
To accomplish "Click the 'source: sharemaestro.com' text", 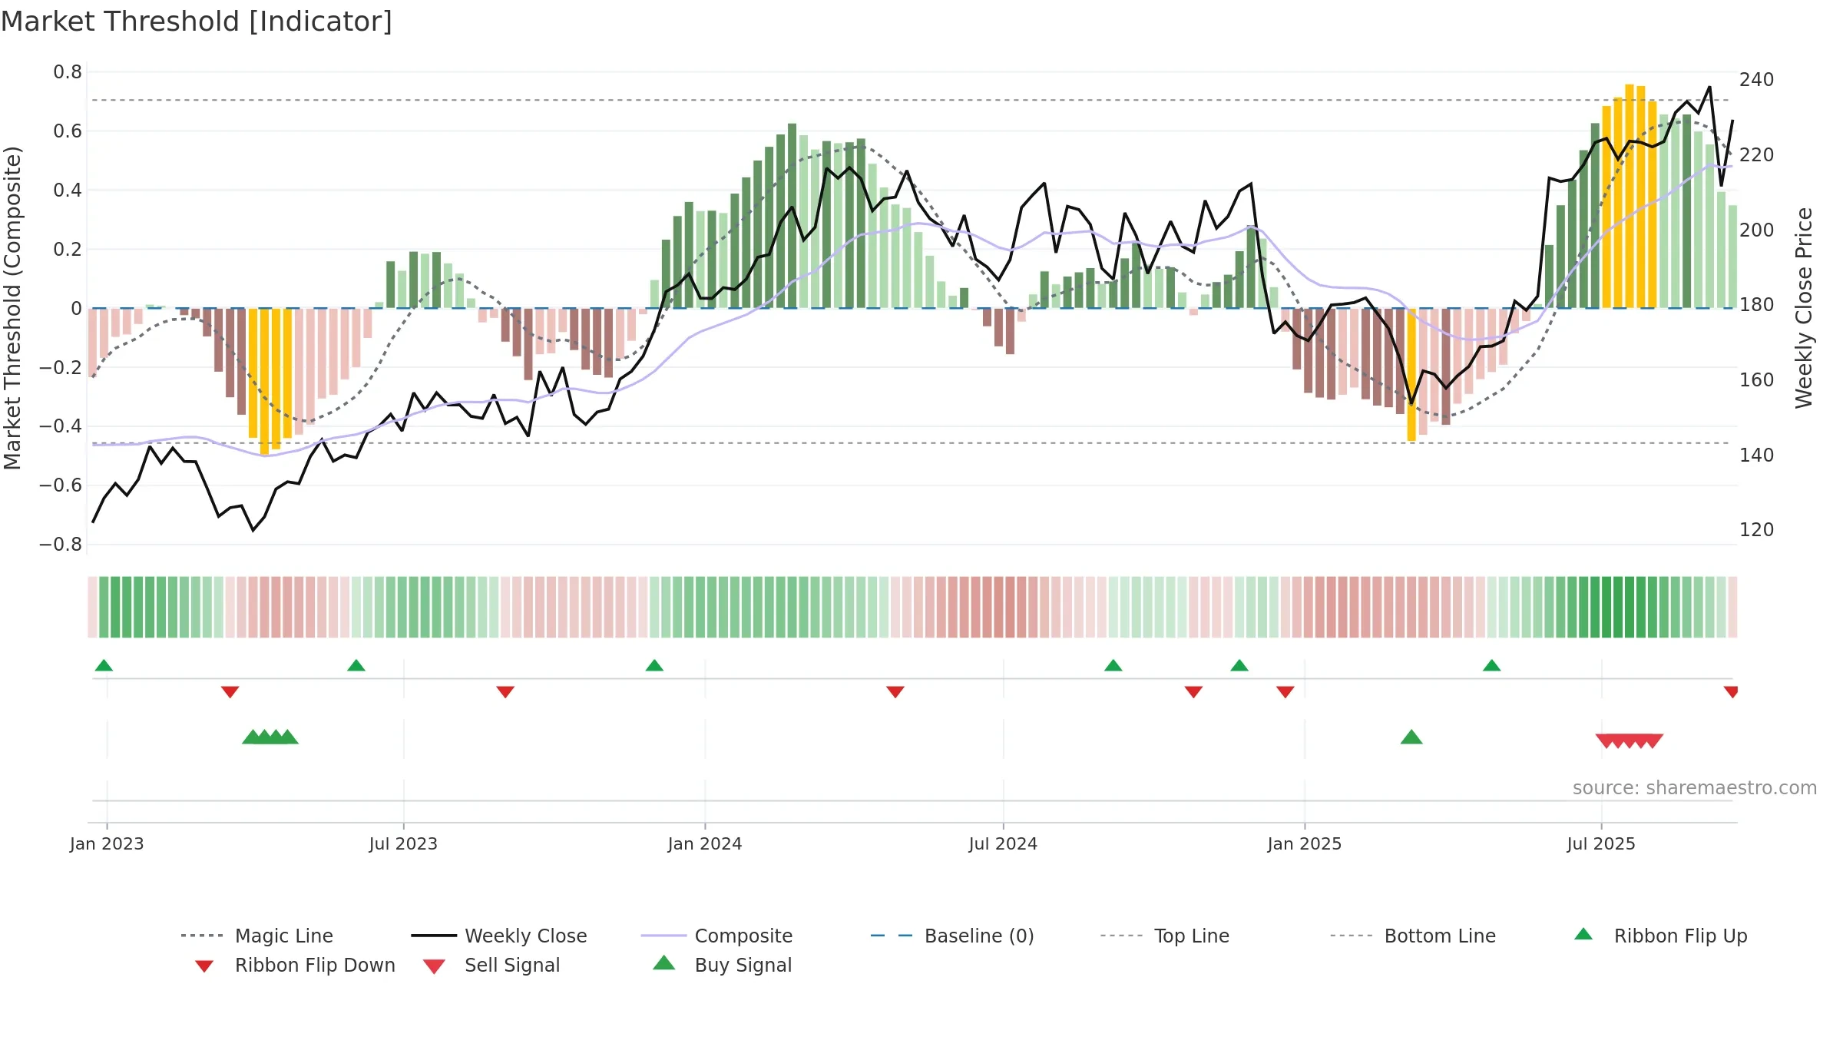I will [1695, 788].
